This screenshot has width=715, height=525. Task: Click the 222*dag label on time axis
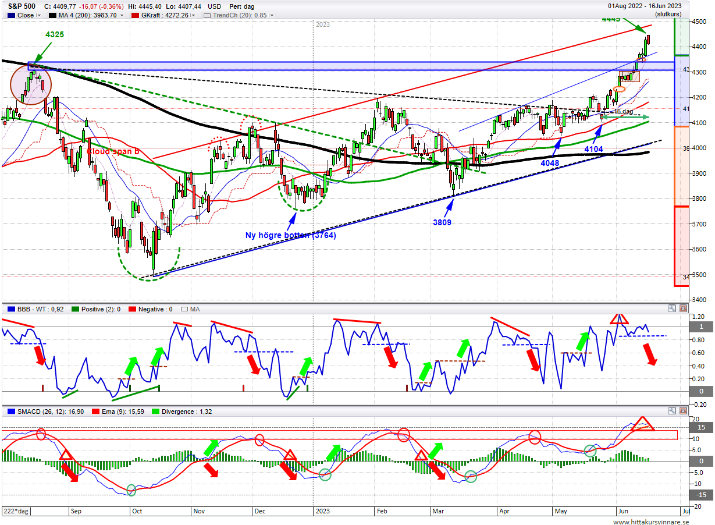(x=17, y=511)
